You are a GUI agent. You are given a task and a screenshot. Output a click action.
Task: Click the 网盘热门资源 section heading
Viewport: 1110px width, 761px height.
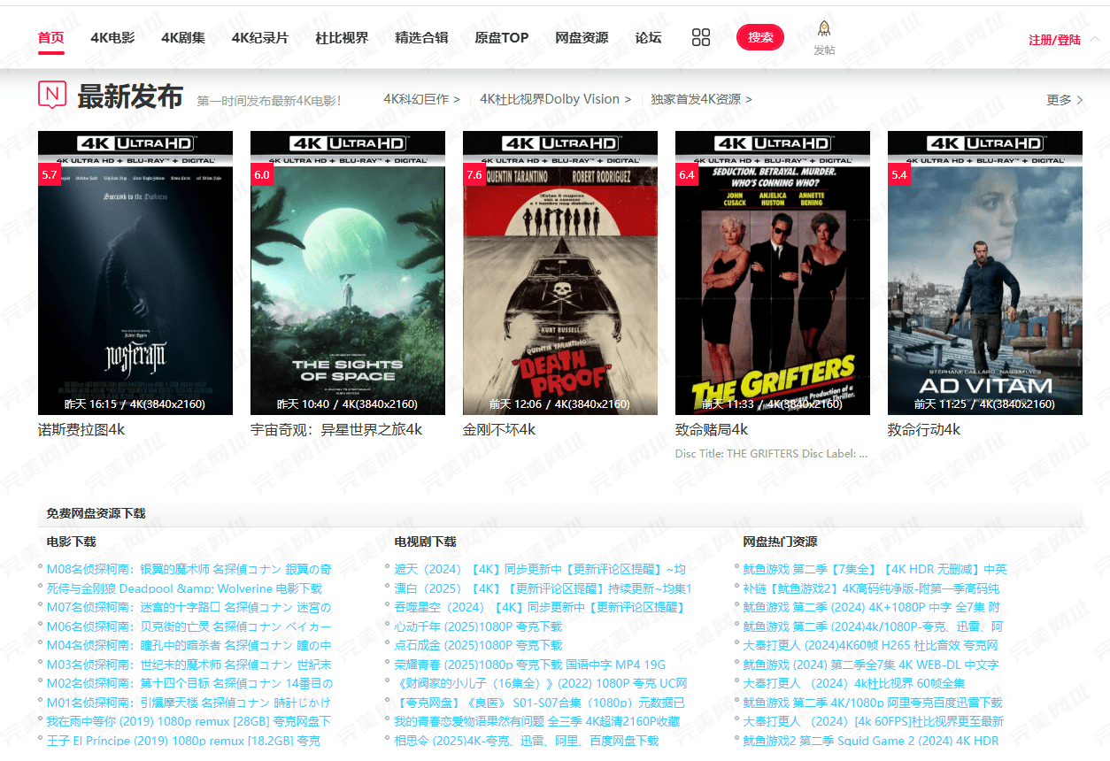point(780,542)
